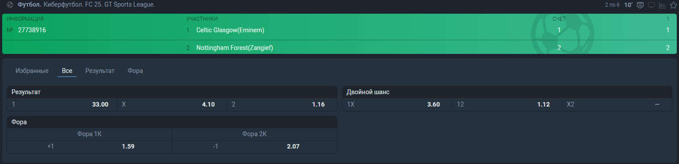Viewport: 679px width, 164px height.
Task: Switch to Избранные tab
Action: click(32, 71)
